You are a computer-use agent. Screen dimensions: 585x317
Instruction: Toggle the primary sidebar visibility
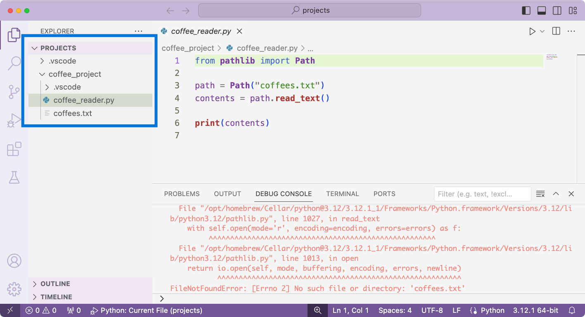(526, 10)
